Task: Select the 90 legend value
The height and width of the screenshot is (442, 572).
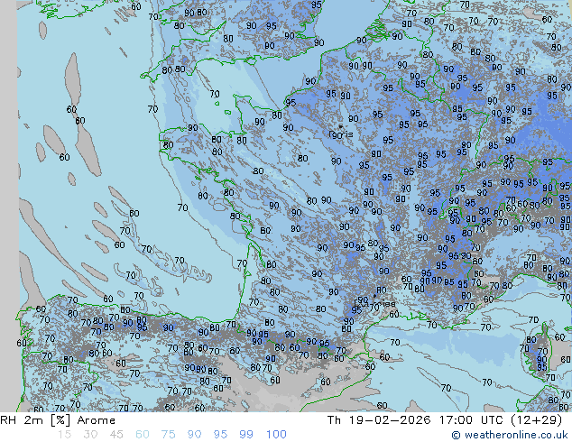Action: coord(195,435)
